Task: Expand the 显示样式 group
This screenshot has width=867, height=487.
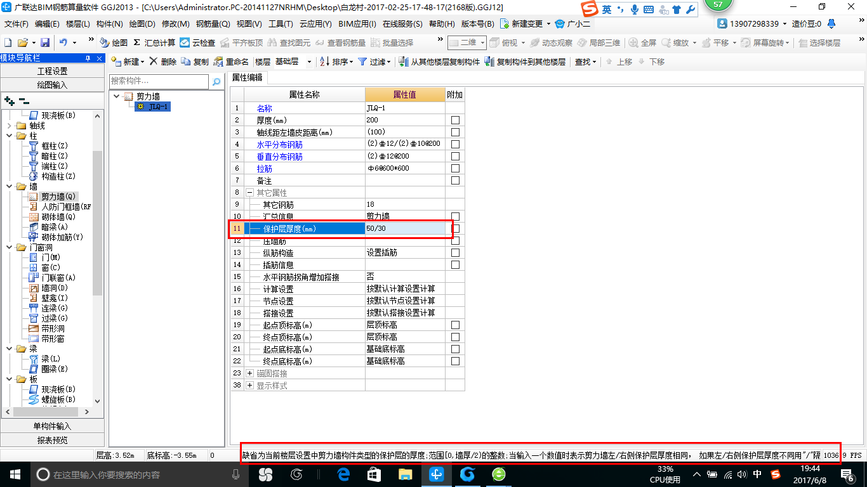Action: coord(249,385)
